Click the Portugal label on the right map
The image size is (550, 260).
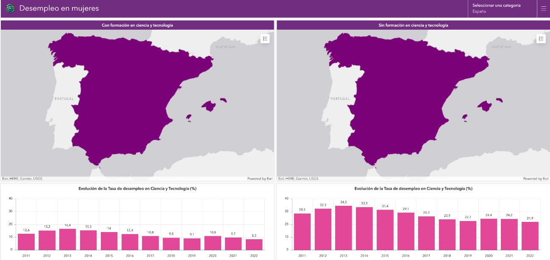pos(340,99)
